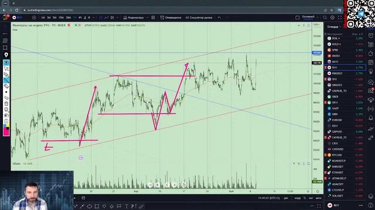The height and width of the screenshot is (210, 375).
Task: Select BTCUSD in the watchlist
Action: pos(345,155)
